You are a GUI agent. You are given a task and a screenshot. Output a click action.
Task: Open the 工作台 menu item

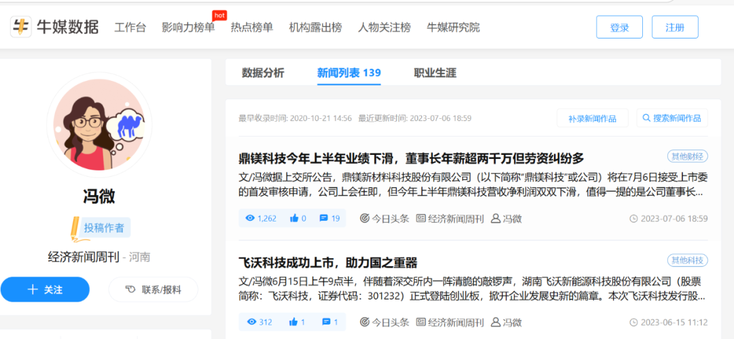tap(130, 27)
